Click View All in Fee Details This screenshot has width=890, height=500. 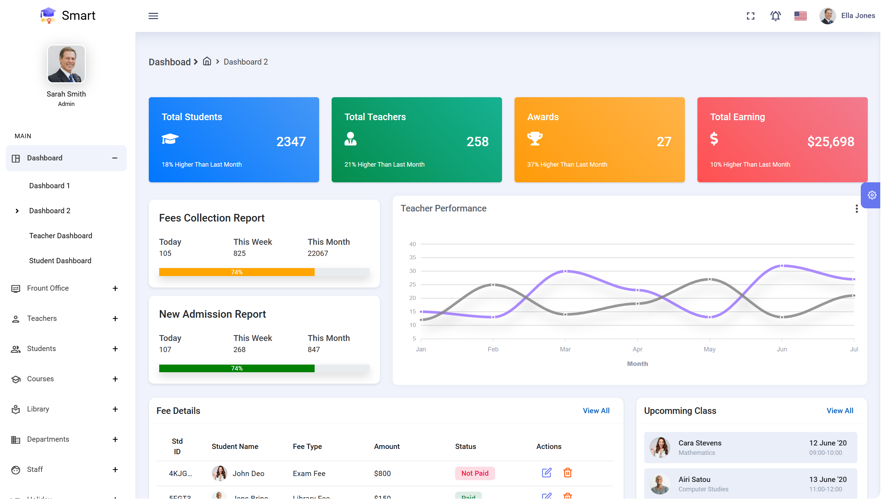(596, 410)
